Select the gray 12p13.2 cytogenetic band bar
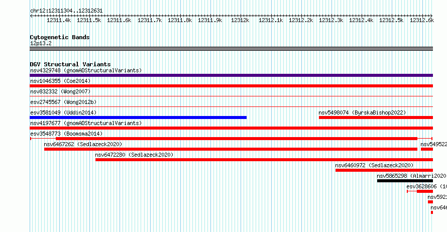This screenshot has height=232, width=447. (x=231, y=49)
